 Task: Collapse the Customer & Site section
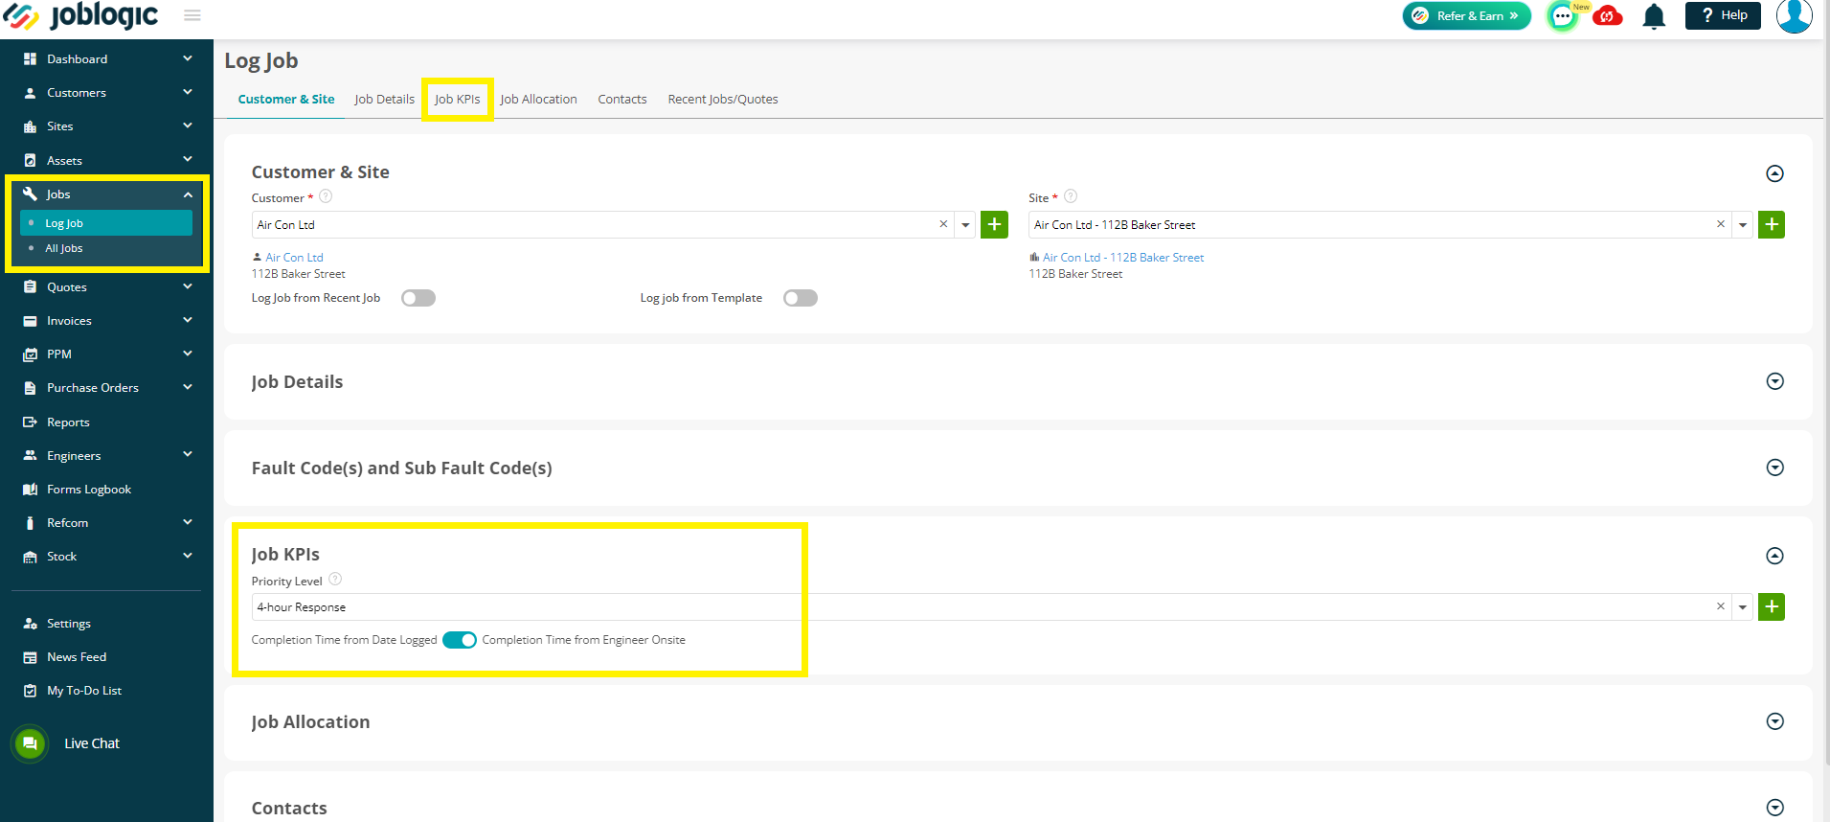click(x=1774, y=173)
